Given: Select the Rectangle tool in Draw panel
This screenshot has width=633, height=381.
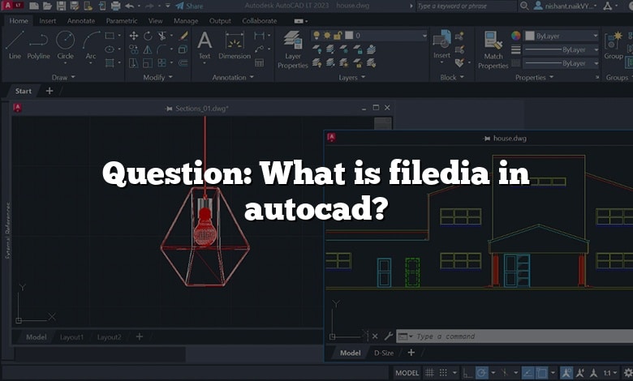Looking at the screenshot, I should 110,36.
